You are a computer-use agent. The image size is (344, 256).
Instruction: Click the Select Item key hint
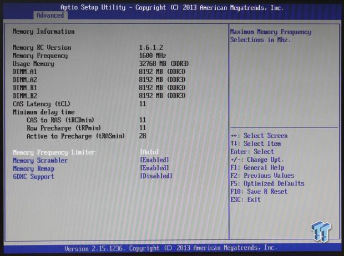[256, 144]
